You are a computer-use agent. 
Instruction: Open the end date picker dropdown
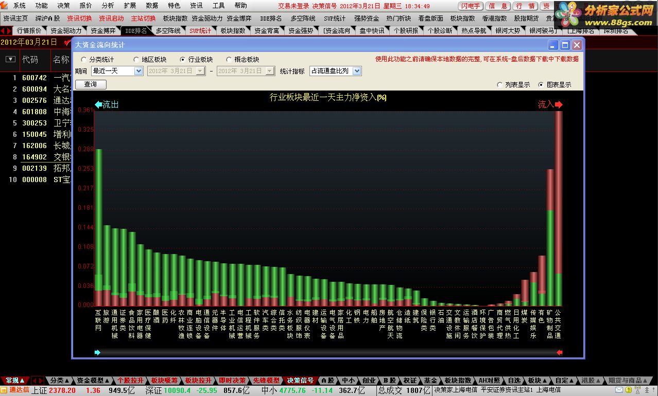coord(270,71)
